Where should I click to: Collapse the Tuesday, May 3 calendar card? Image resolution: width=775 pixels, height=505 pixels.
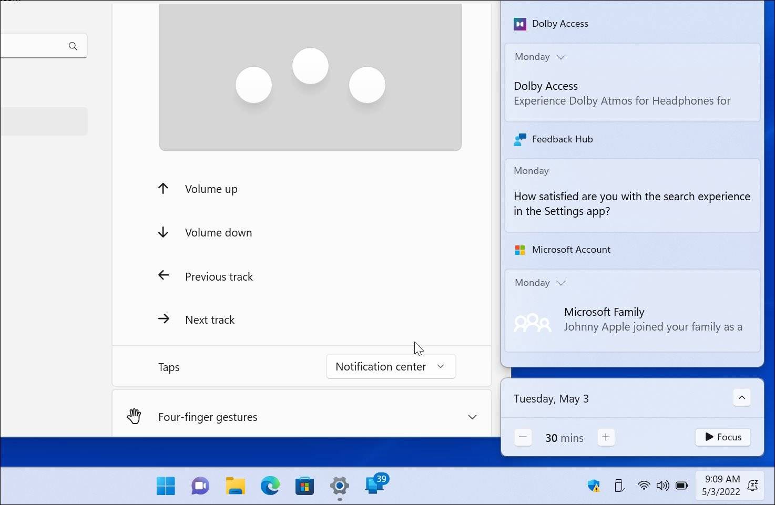point(742,398)
